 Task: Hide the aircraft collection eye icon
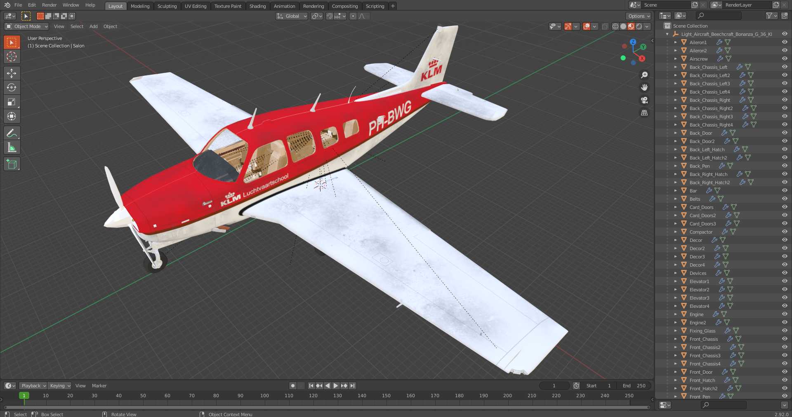pos(785,34)
